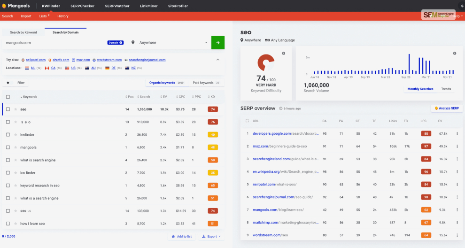Click Import in the red toolbar
Viewport: 465px width, 248px height.
tap(26, 16)
